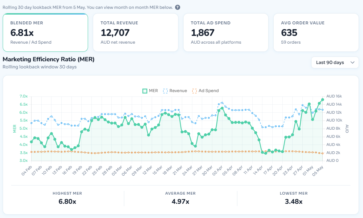Image resolution: width=363 pixels, height=218 pixels.
Task: Click the Revenue / Ad Spend subtitle
Action: pyautogui.click(x=31, y=42)
